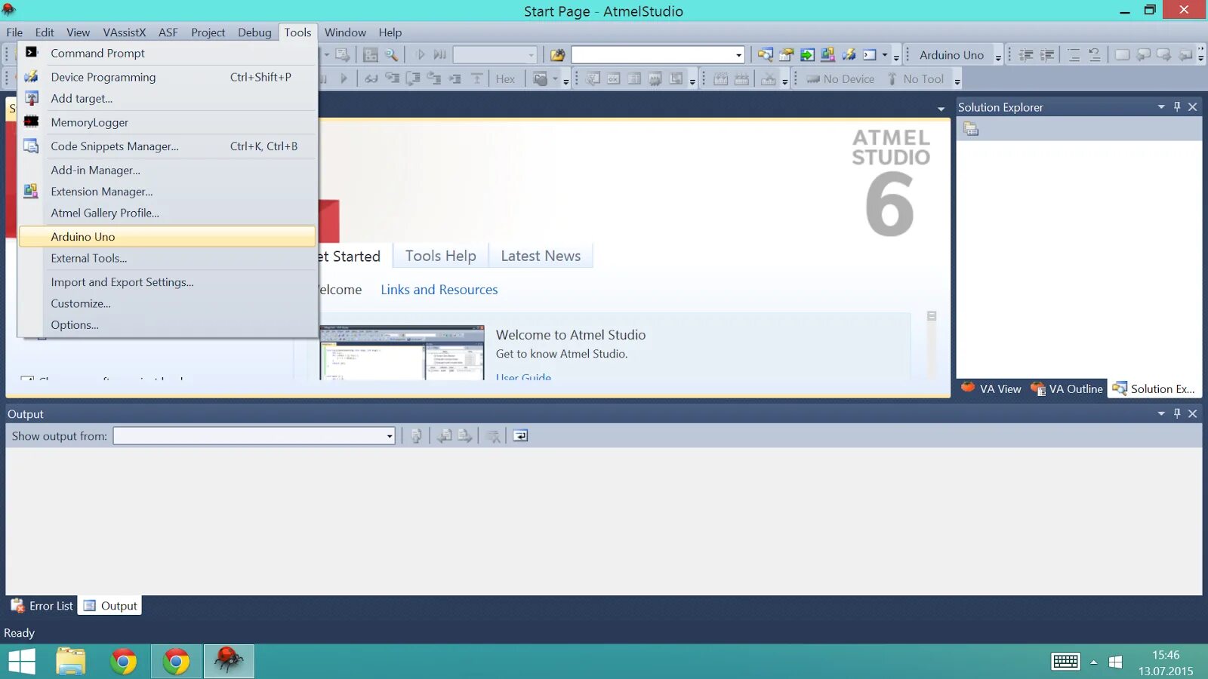Screen dimensions: 1208x679
Task: Open the Project menu
Action: click(208, 32)
